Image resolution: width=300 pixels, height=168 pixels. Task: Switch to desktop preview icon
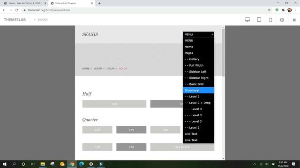[x=247, y=20]
